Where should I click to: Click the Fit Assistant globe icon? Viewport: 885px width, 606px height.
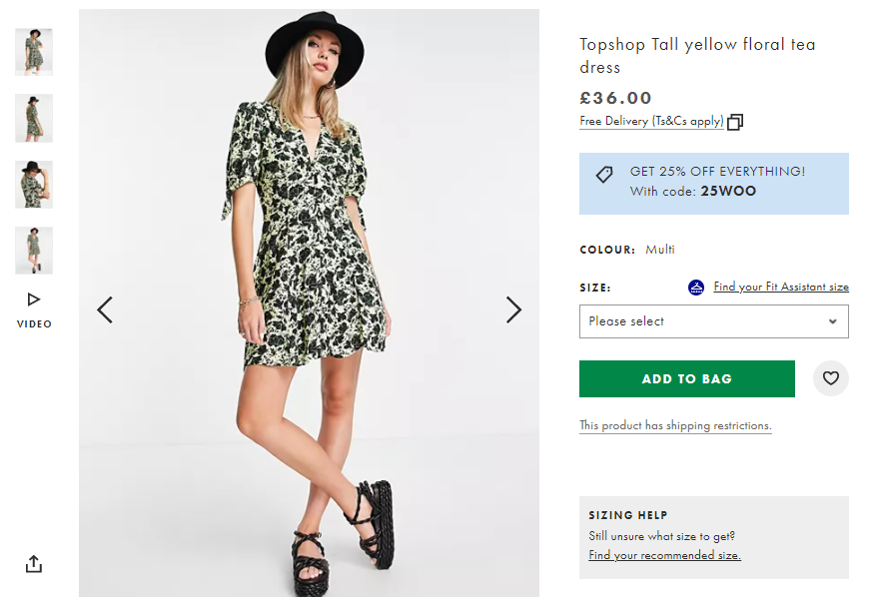(695, 287)
